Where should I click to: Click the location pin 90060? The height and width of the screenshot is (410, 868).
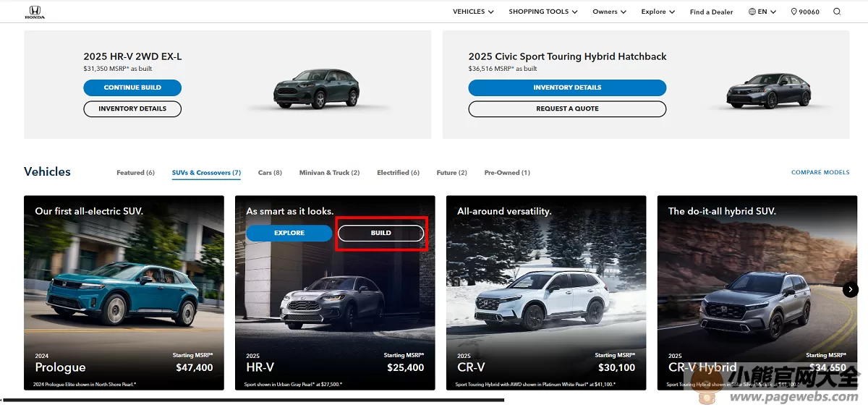805,12
